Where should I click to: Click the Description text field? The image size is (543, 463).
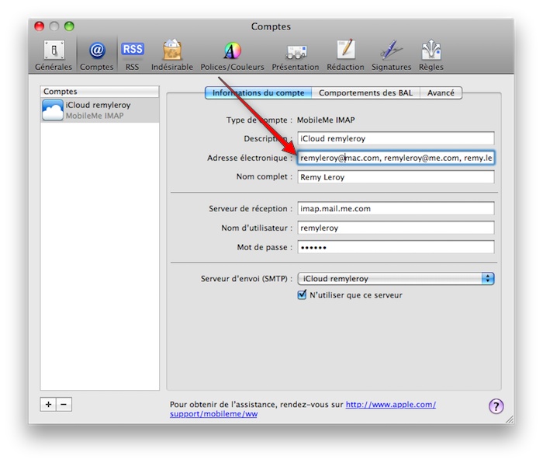[x=396, y=138]
